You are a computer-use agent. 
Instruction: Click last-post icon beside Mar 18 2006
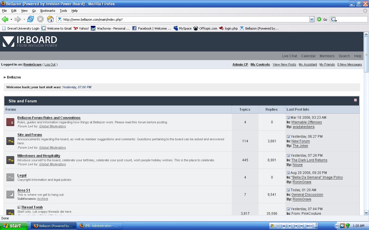click(x=288, y=118)
